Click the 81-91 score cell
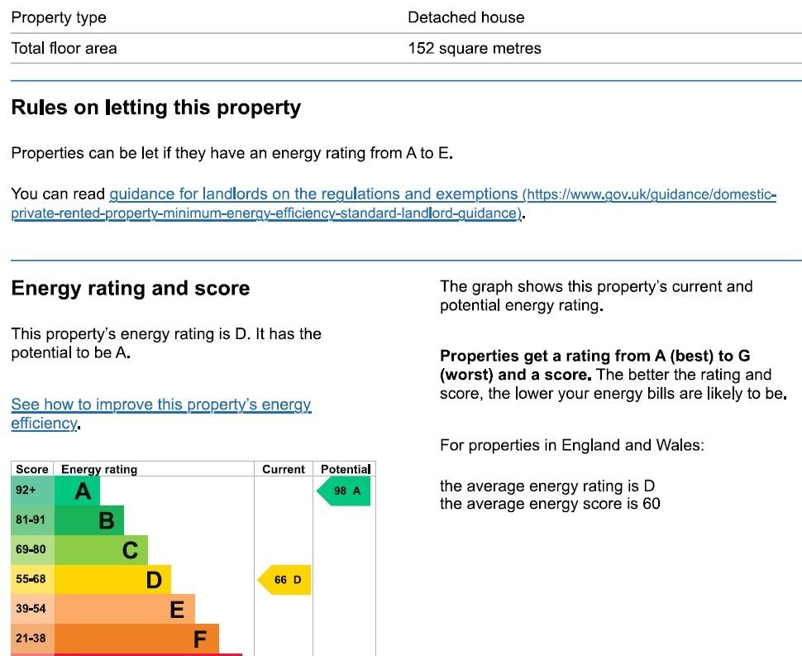802x656 pixels. coord(33,520)
